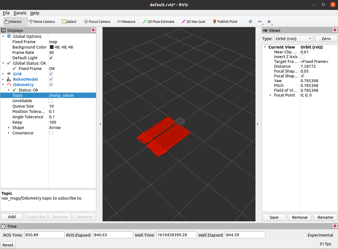
Task: Enable the Covariance checkbox
Action: [51, 133]
